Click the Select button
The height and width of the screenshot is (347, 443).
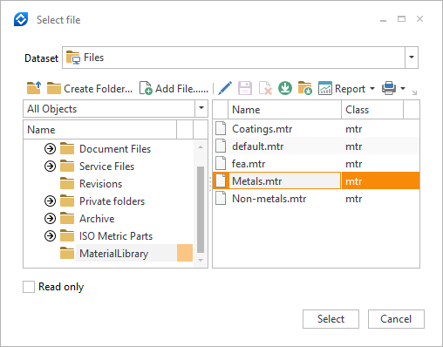[331, 319]
